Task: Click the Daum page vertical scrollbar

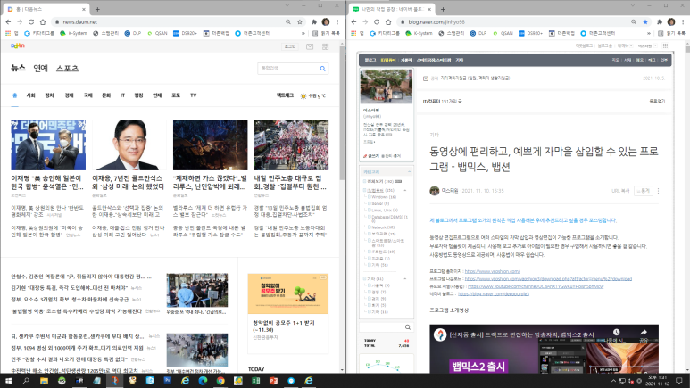Action: pos(343,111)
